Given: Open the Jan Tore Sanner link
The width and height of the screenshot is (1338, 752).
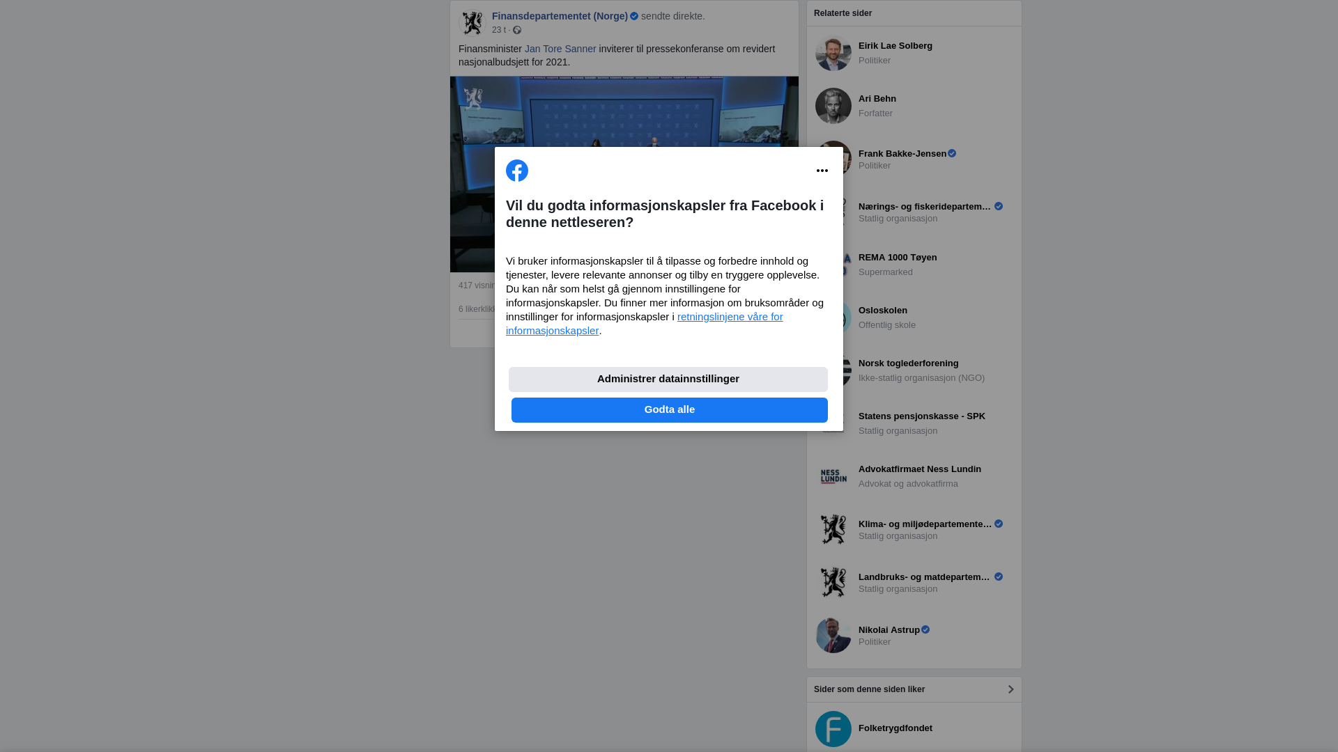Looking at the screenshot, I should click(560, 49).
